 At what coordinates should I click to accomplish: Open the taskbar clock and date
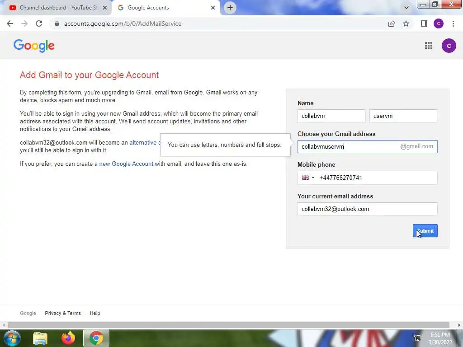coord(440,338)
